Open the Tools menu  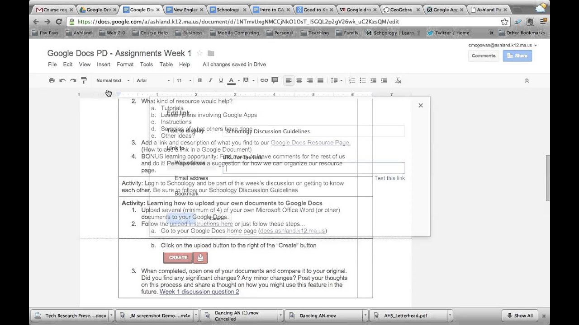(x=147, y=65)
